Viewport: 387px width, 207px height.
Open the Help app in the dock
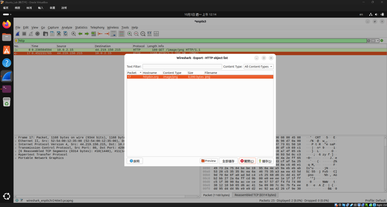point(7,63)
